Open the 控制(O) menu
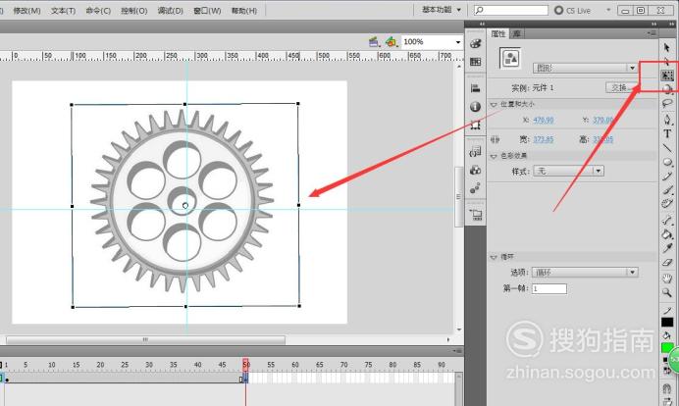Screen dimensions: 679x406 (x=134, y=11)
